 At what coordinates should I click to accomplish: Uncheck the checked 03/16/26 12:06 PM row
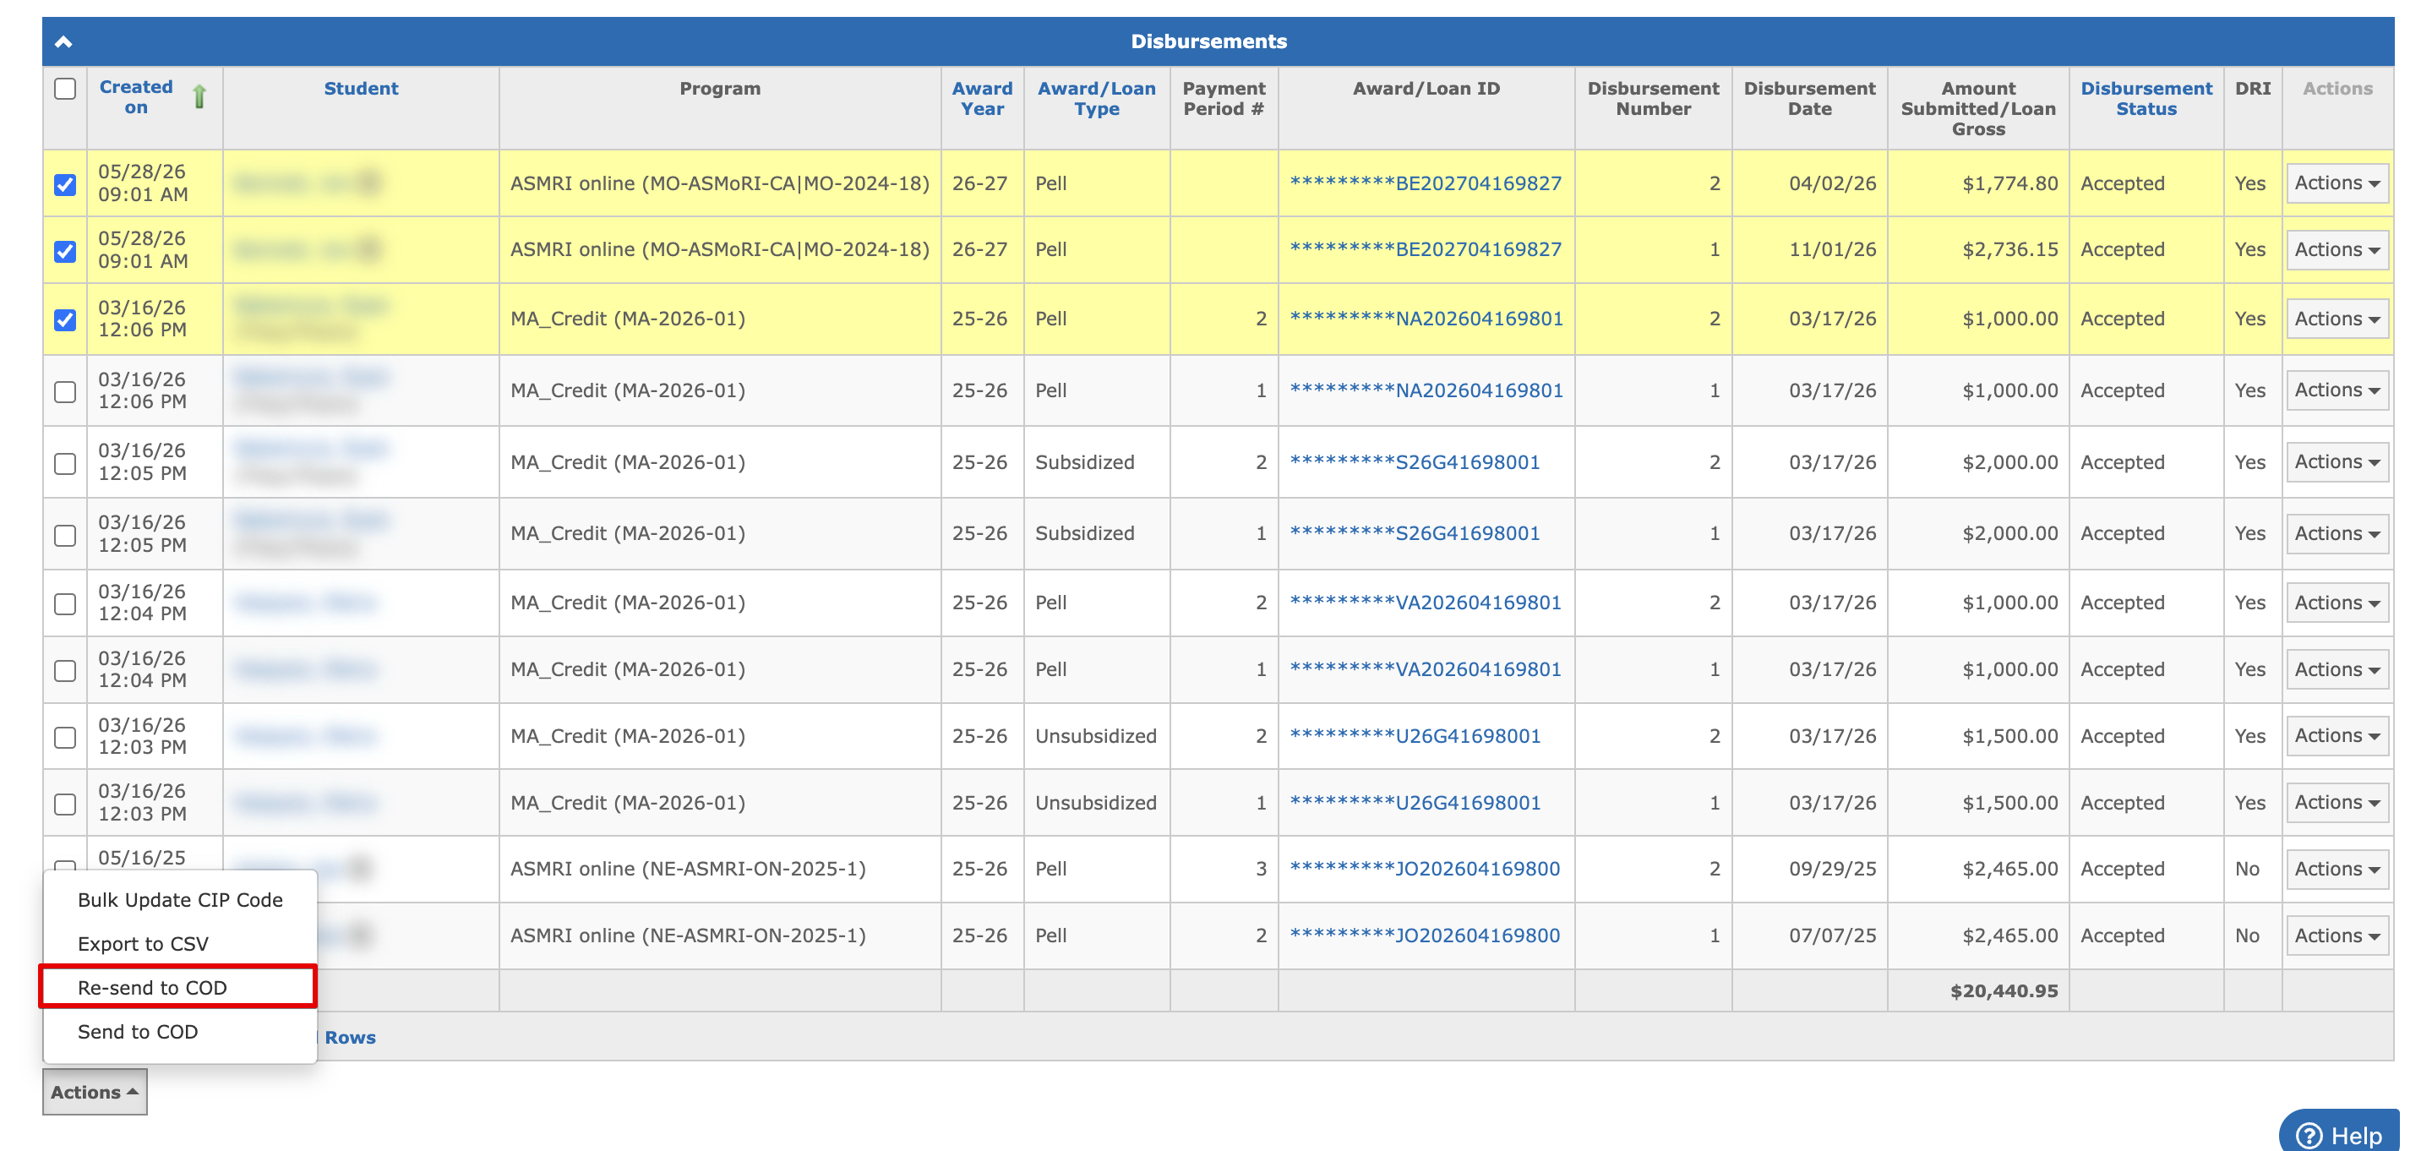point(65,319)
